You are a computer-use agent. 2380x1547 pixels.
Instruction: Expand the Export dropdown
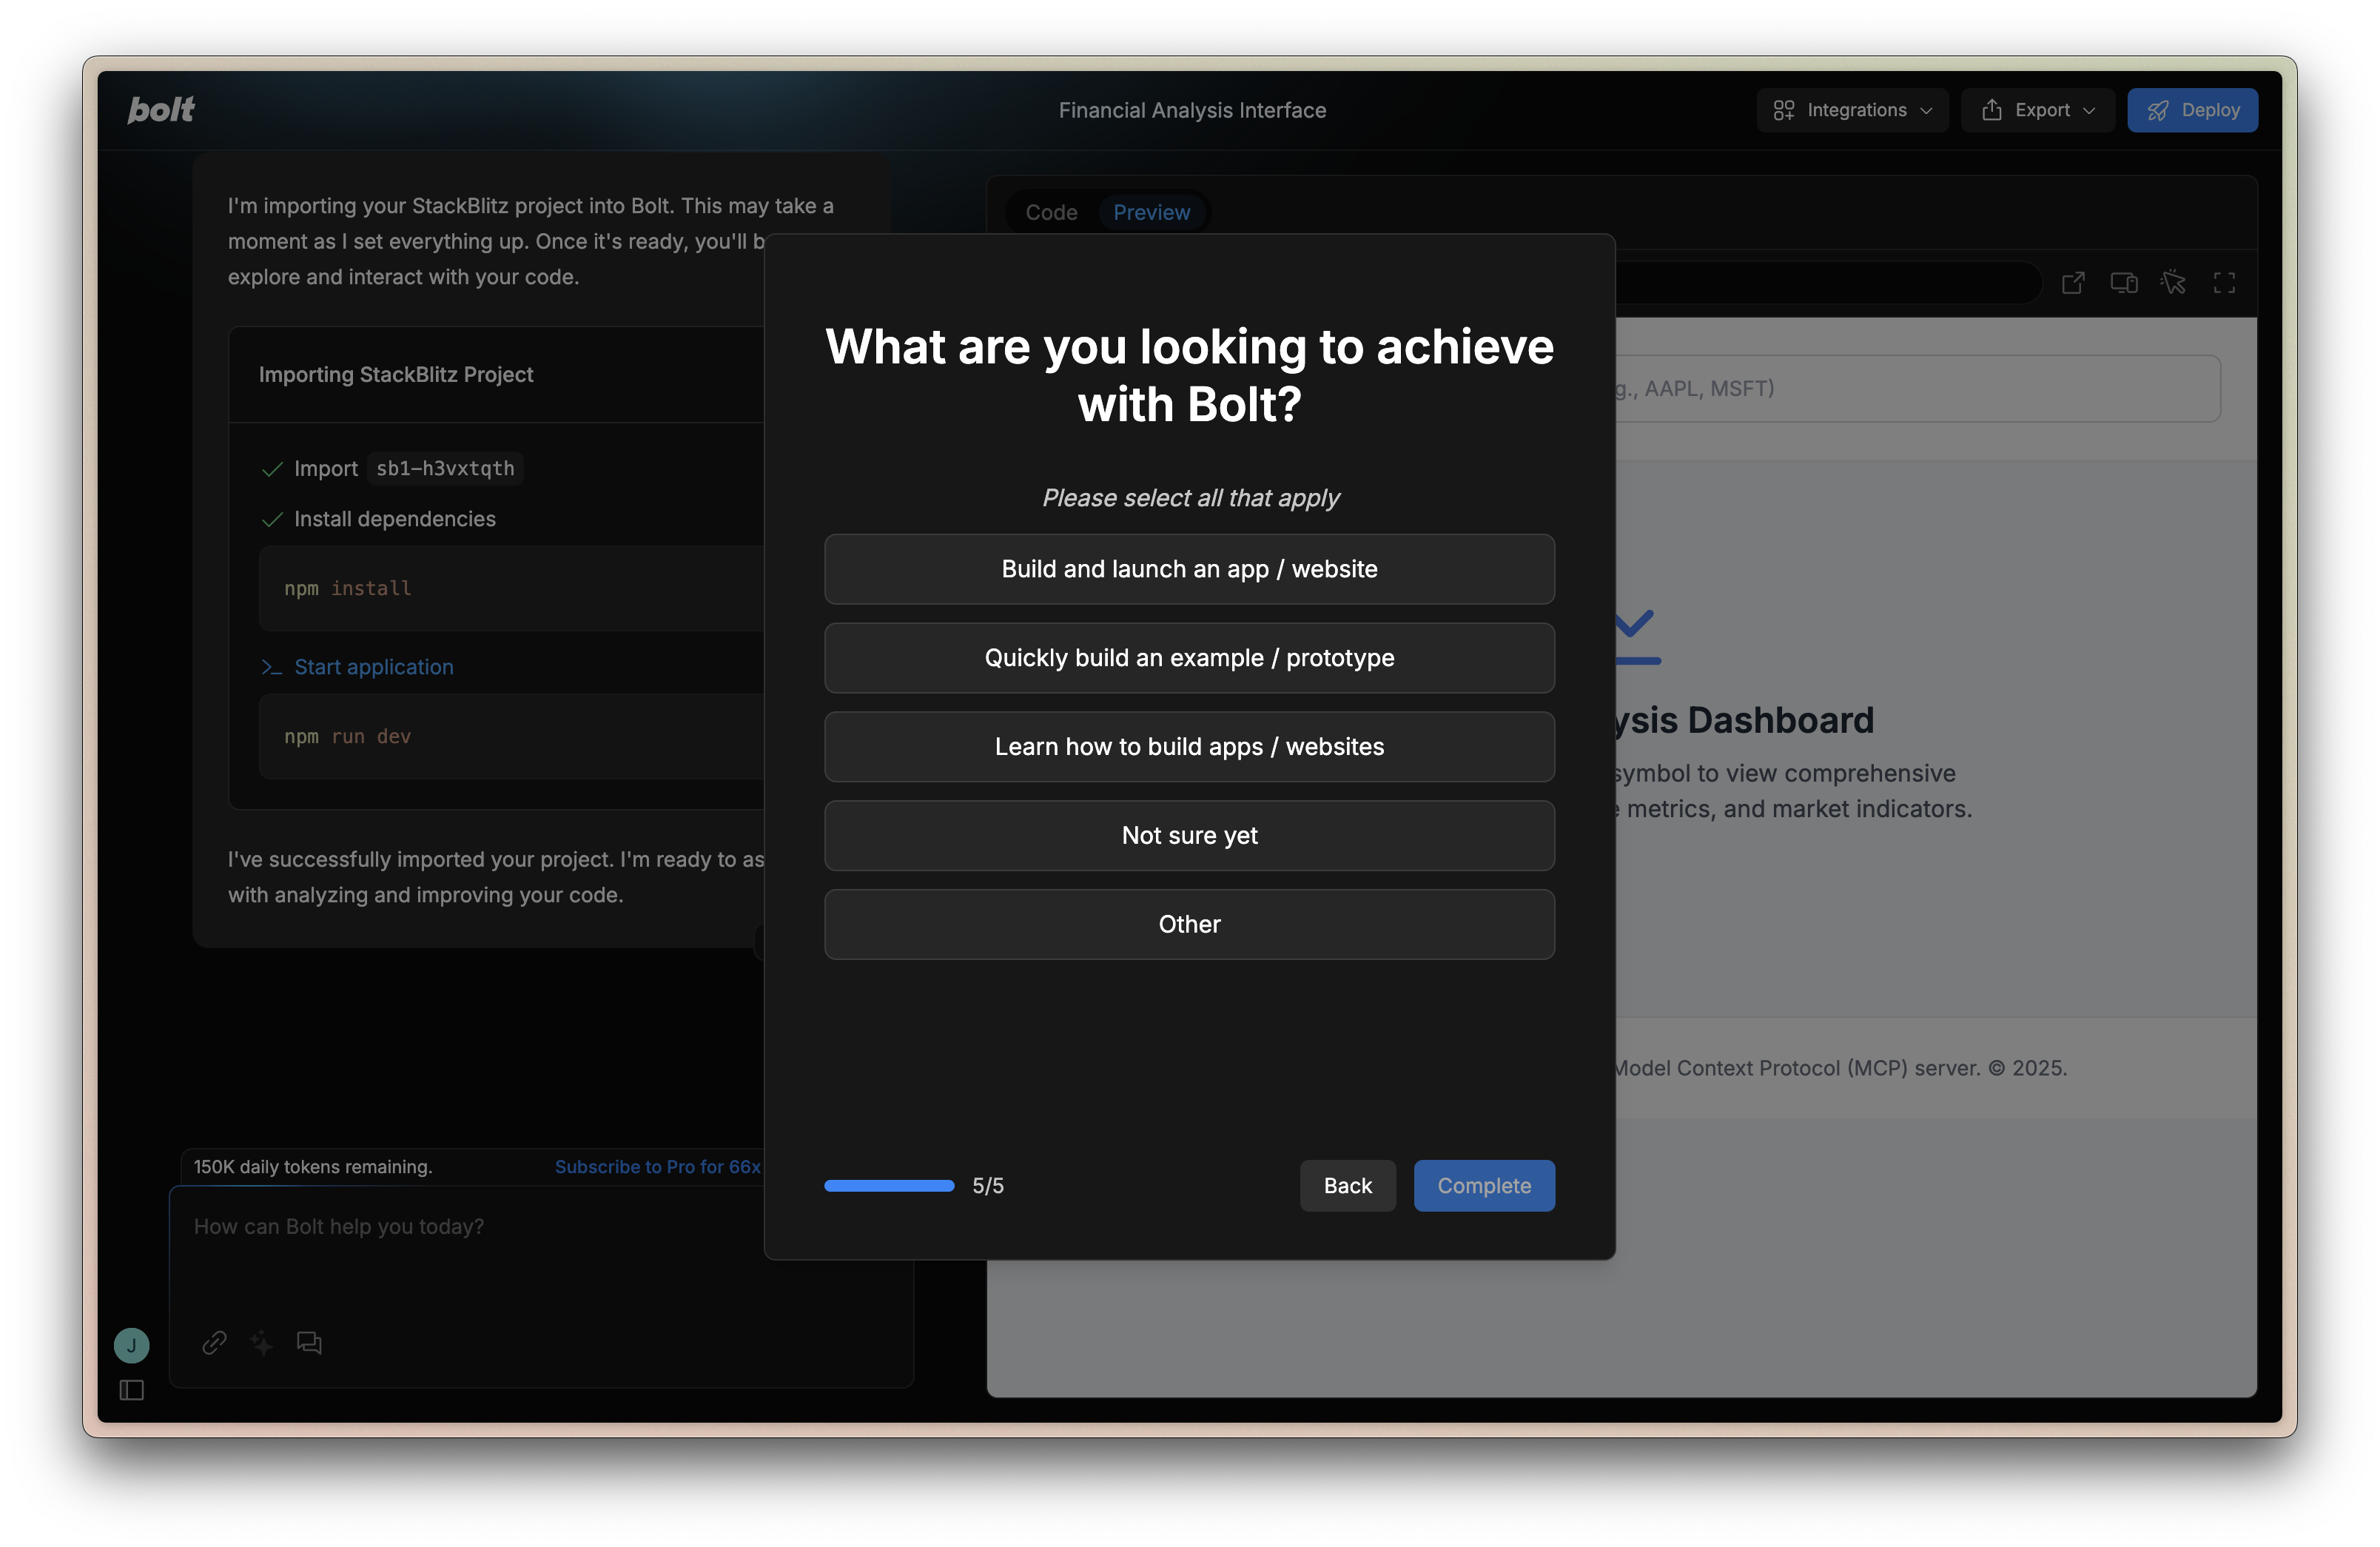coord(2037,110)
